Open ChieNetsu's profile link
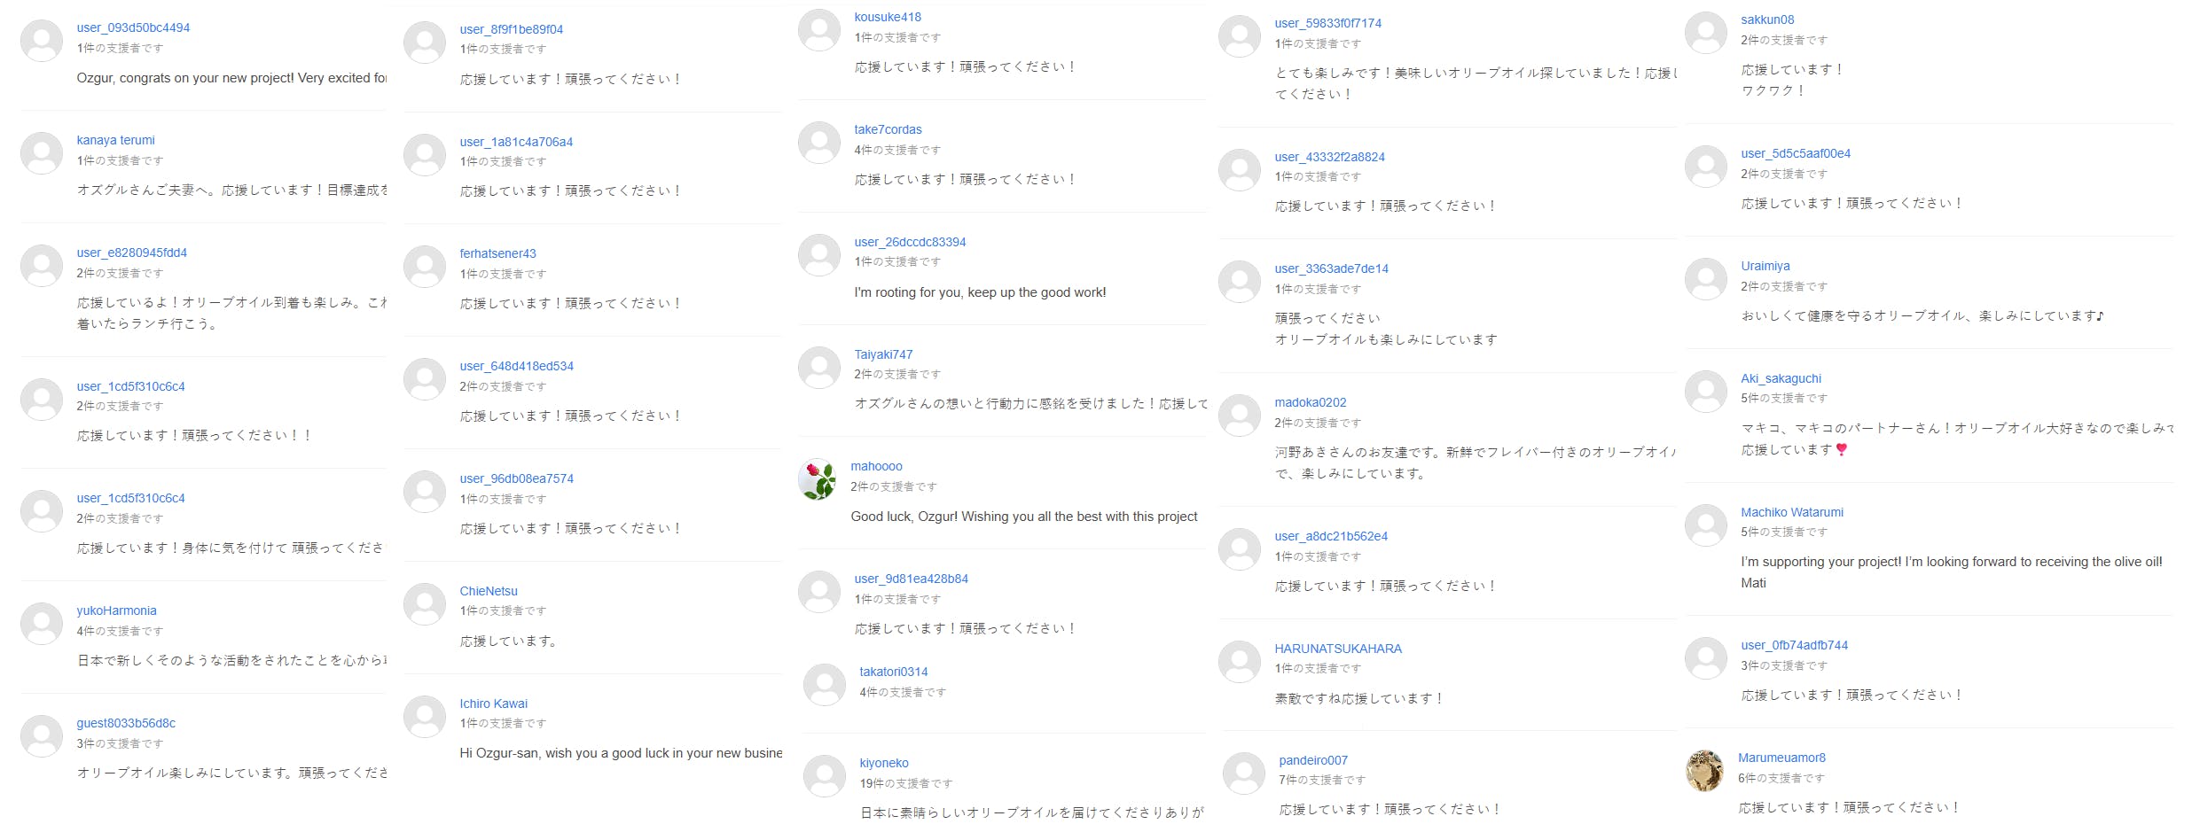 (489, 591)
